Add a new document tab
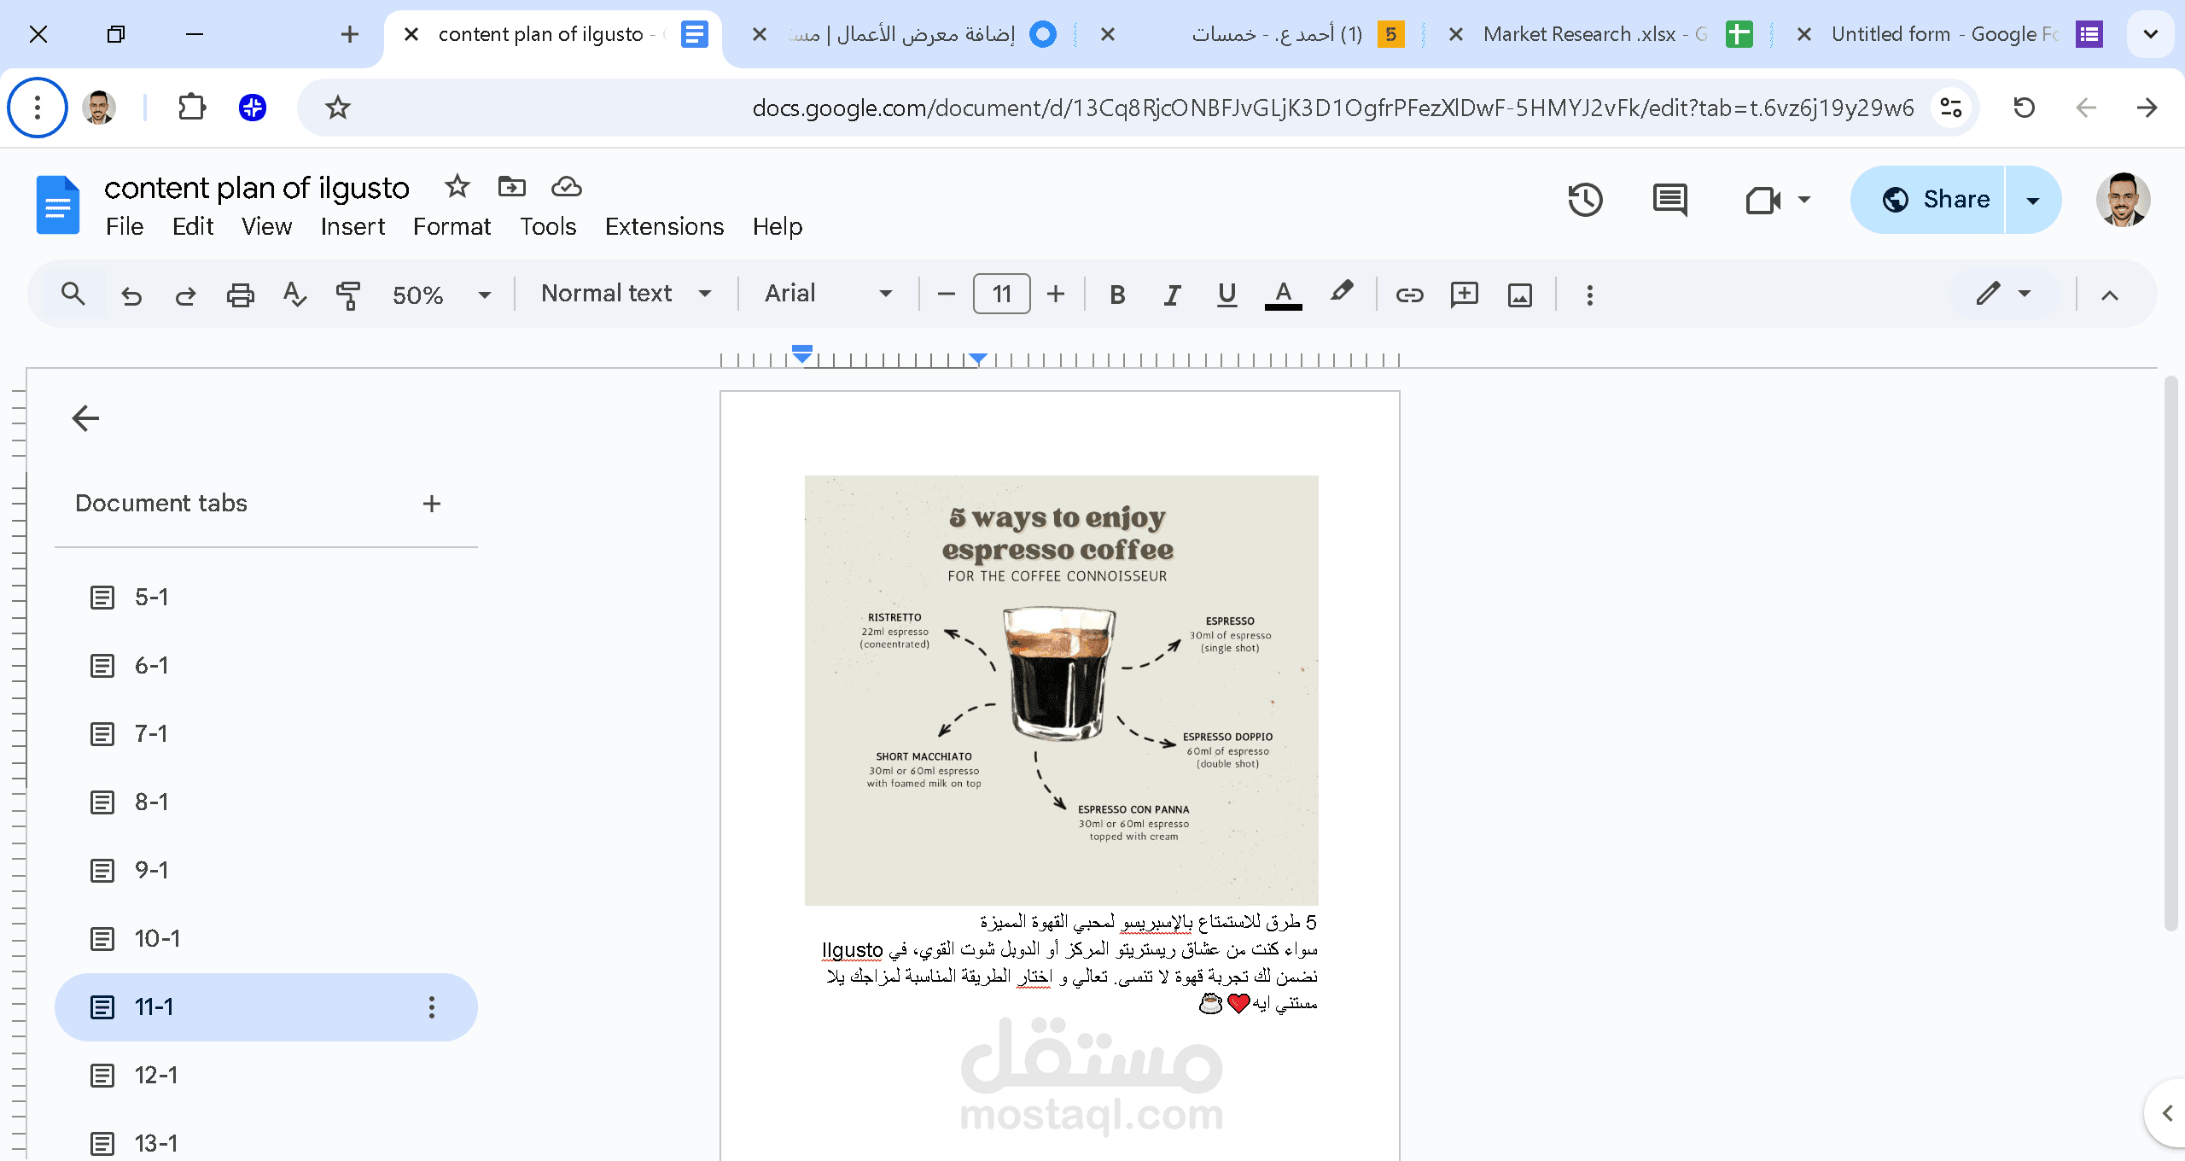 432,504
